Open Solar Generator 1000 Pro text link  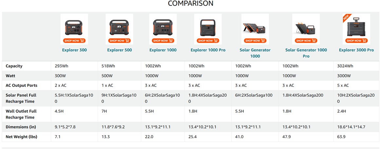pos(306,53)
